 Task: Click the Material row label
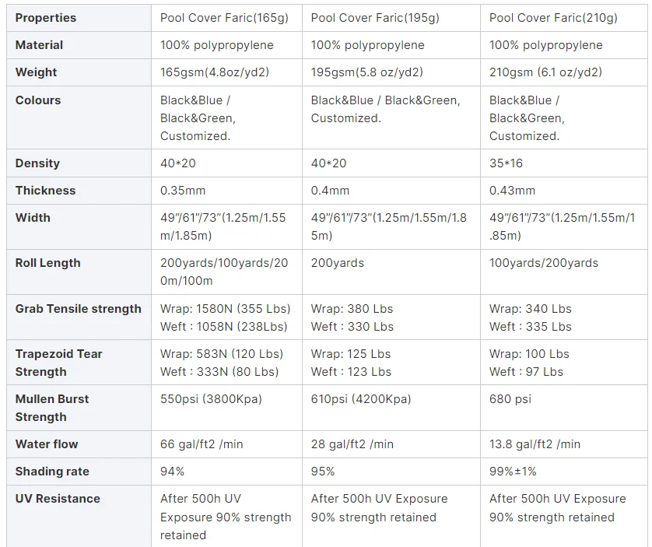[x=39, y=45]
